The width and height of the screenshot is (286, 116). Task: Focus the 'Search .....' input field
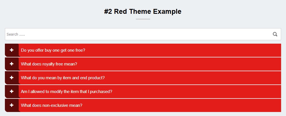[135, 34]
